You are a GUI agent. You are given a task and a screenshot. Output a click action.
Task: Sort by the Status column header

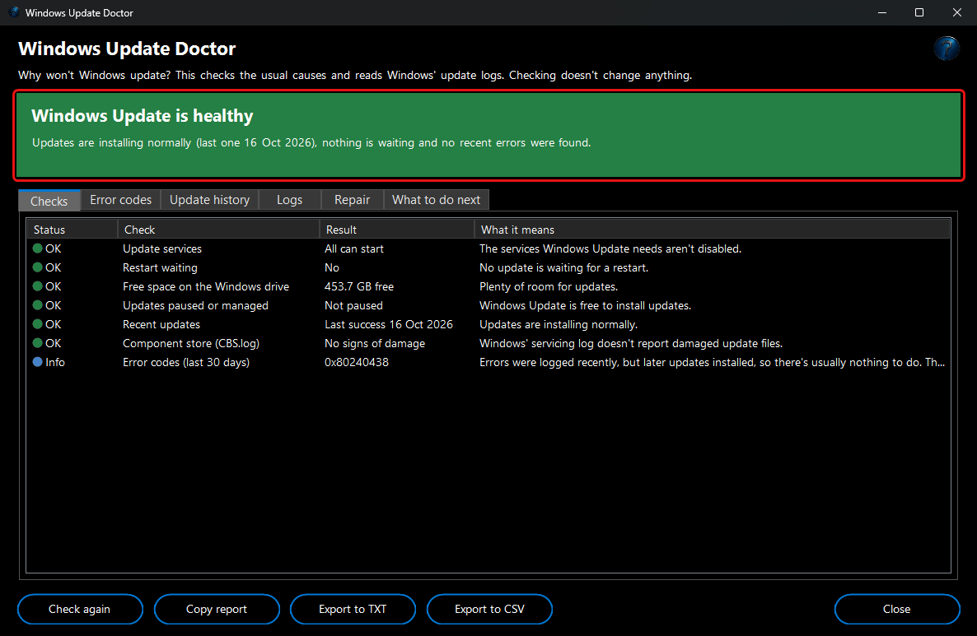coord(72,230)
